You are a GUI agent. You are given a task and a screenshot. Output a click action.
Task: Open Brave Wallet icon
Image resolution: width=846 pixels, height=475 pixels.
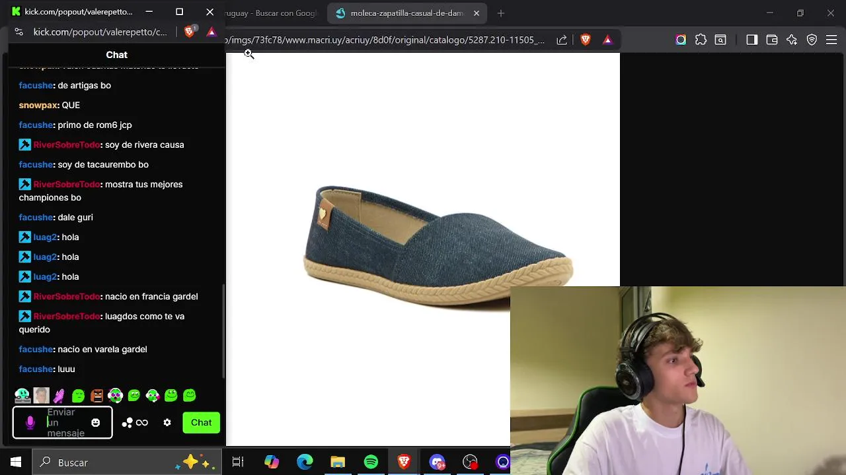point(771,40)
